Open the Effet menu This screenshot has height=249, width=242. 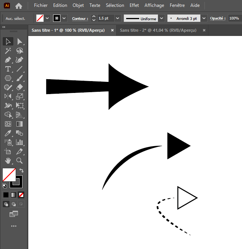point(134,5)
